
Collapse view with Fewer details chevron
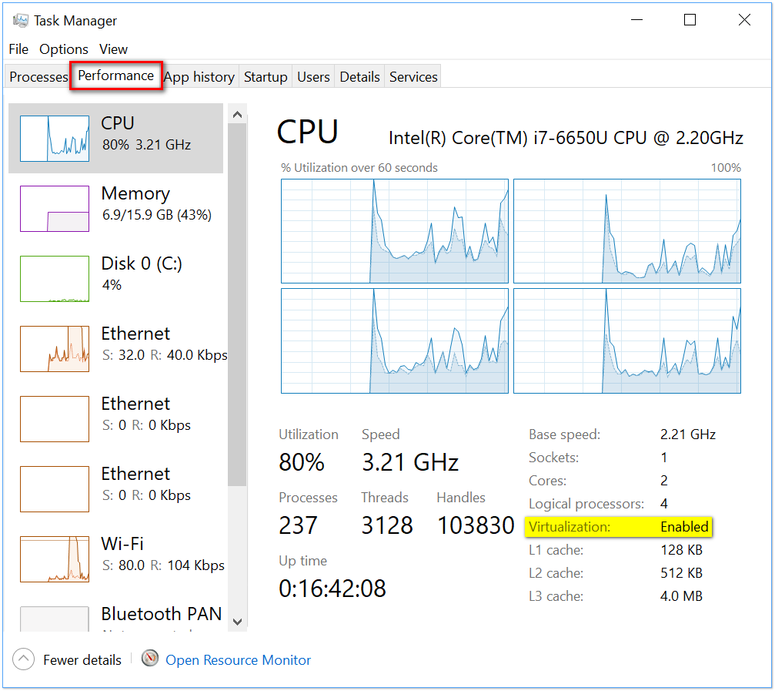click(23, 659)
